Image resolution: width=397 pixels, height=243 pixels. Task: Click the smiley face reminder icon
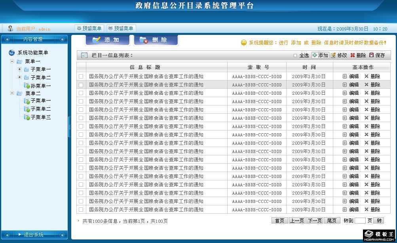(243, 42)
